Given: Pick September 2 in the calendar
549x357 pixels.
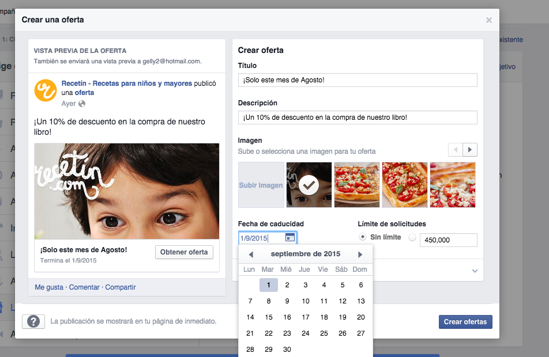Looking at the screenshot, I should pyautogui.click(x=287, y=285).
